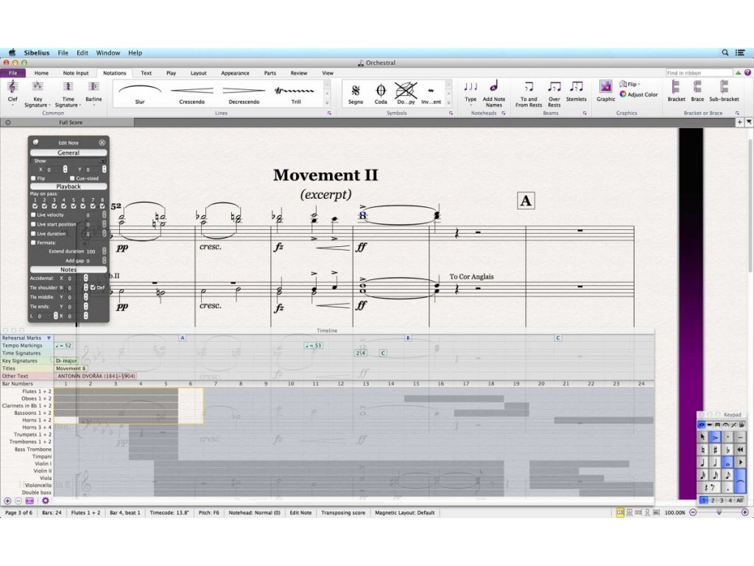Screen dimensions: 754x566
Task: Open the Timeline settings gear
Action: (45, 500)
